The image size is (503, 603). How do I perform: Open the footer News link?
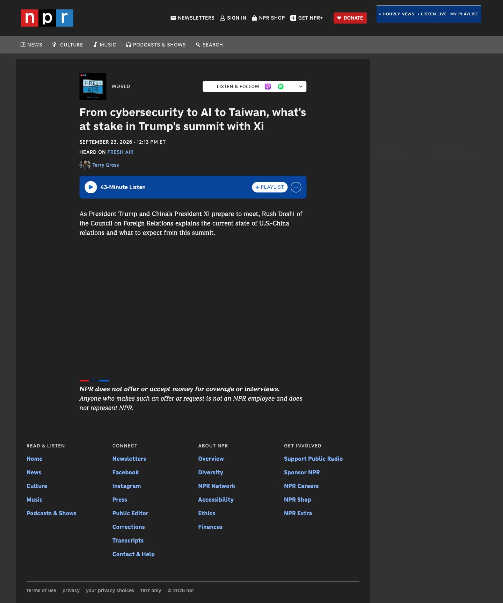pyautogui.click(x=34, y=472)
